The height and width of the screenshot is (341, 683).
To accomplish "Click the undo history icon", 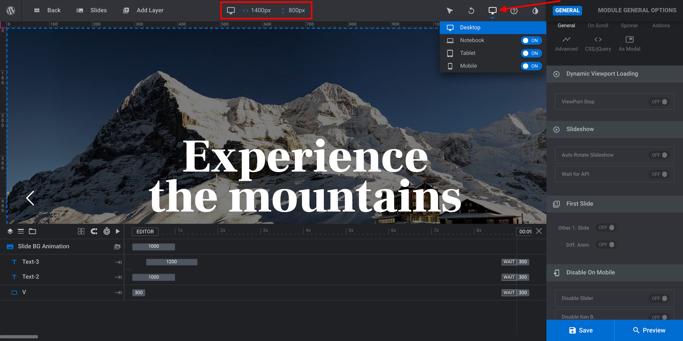I will pos(471,11).
